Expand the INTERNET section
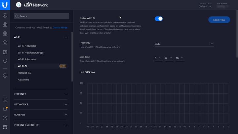Image resolution: width=238 pixels, height=134 pixels. (66, 94)
